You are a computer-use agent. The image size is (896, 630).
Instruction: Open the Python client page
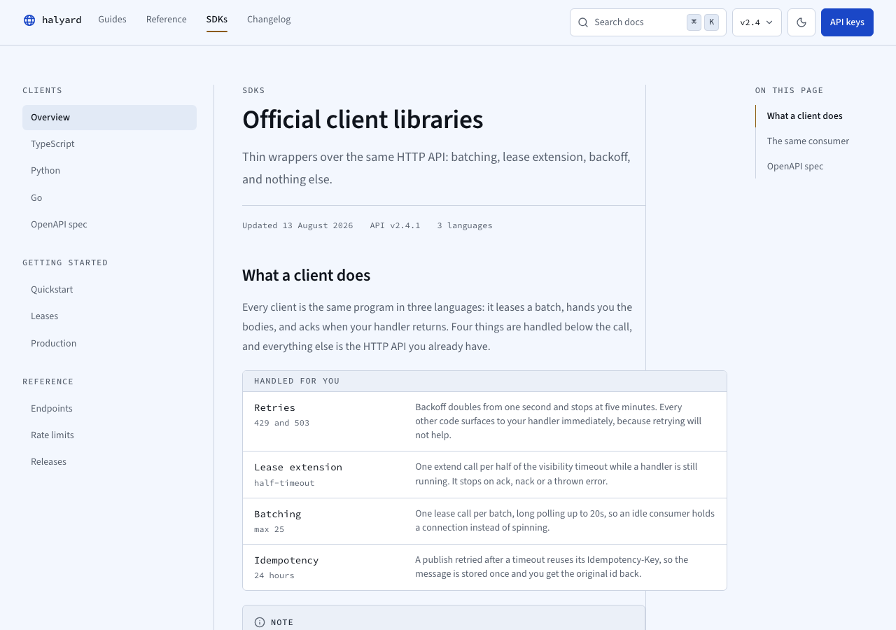pos(109,171)
